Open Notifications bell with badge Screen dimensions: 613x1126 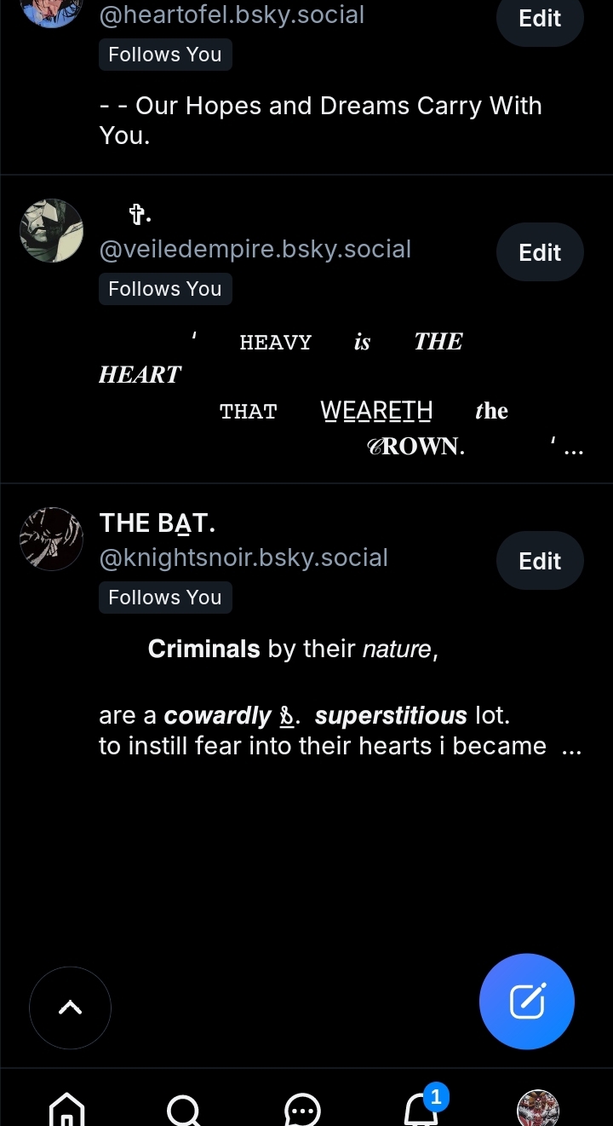(421, 1108)
